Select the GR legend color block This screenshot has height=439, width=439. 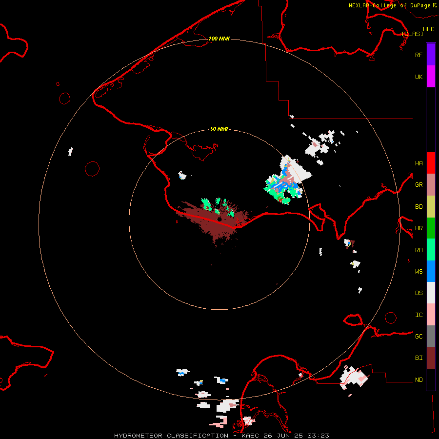click(431, 185)
